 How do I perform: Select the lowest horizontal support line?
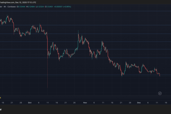[85, 75]
